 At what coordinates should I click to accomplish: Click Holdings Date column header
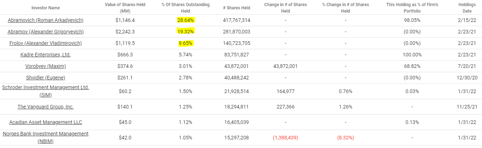(x=467, y=8)
